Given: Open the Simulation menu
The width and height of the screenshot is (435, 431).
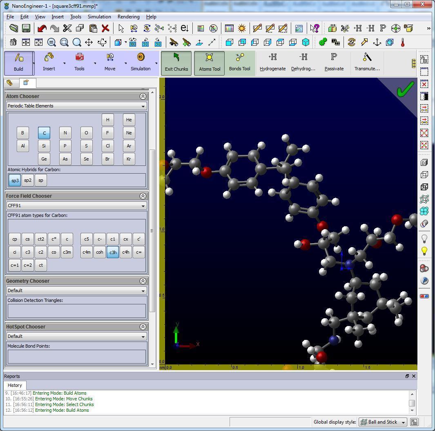Looking at the screenshot, I should [99, 17].
